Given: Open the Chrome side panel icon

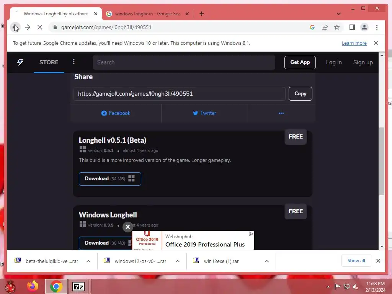Looking at the screenshot, I should (352, 27).
